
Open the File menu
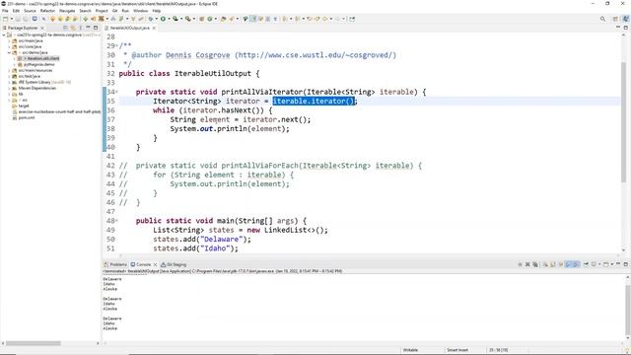5,11
